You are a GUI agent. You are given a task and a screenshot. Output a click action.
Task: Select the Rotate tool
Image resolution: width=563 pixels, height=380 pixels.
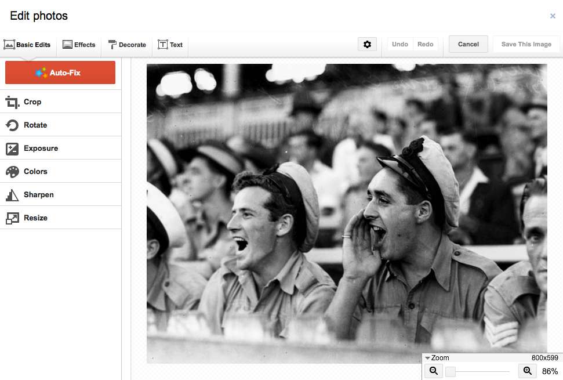pos(36,125)
